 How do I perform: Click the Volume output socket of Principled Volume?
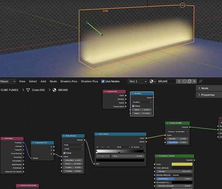[x=194, y=160]
